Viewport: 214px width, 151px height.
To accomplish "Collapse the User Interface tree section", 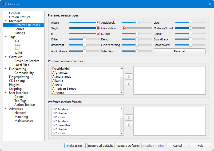I will (6, 93).
